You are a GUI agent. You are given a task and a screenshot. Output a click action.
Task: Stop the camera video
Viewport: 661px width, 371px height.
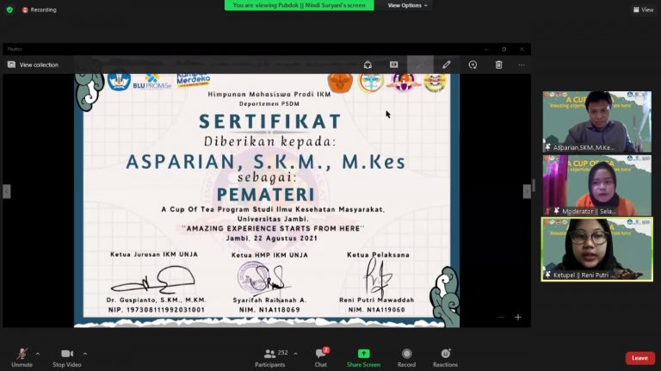[67, 357]
